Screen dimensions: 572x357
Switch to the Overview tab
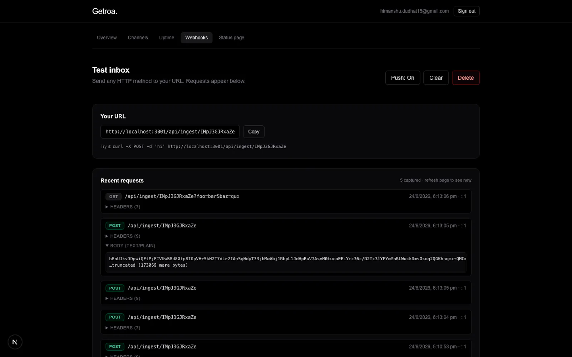click(107, 37)
